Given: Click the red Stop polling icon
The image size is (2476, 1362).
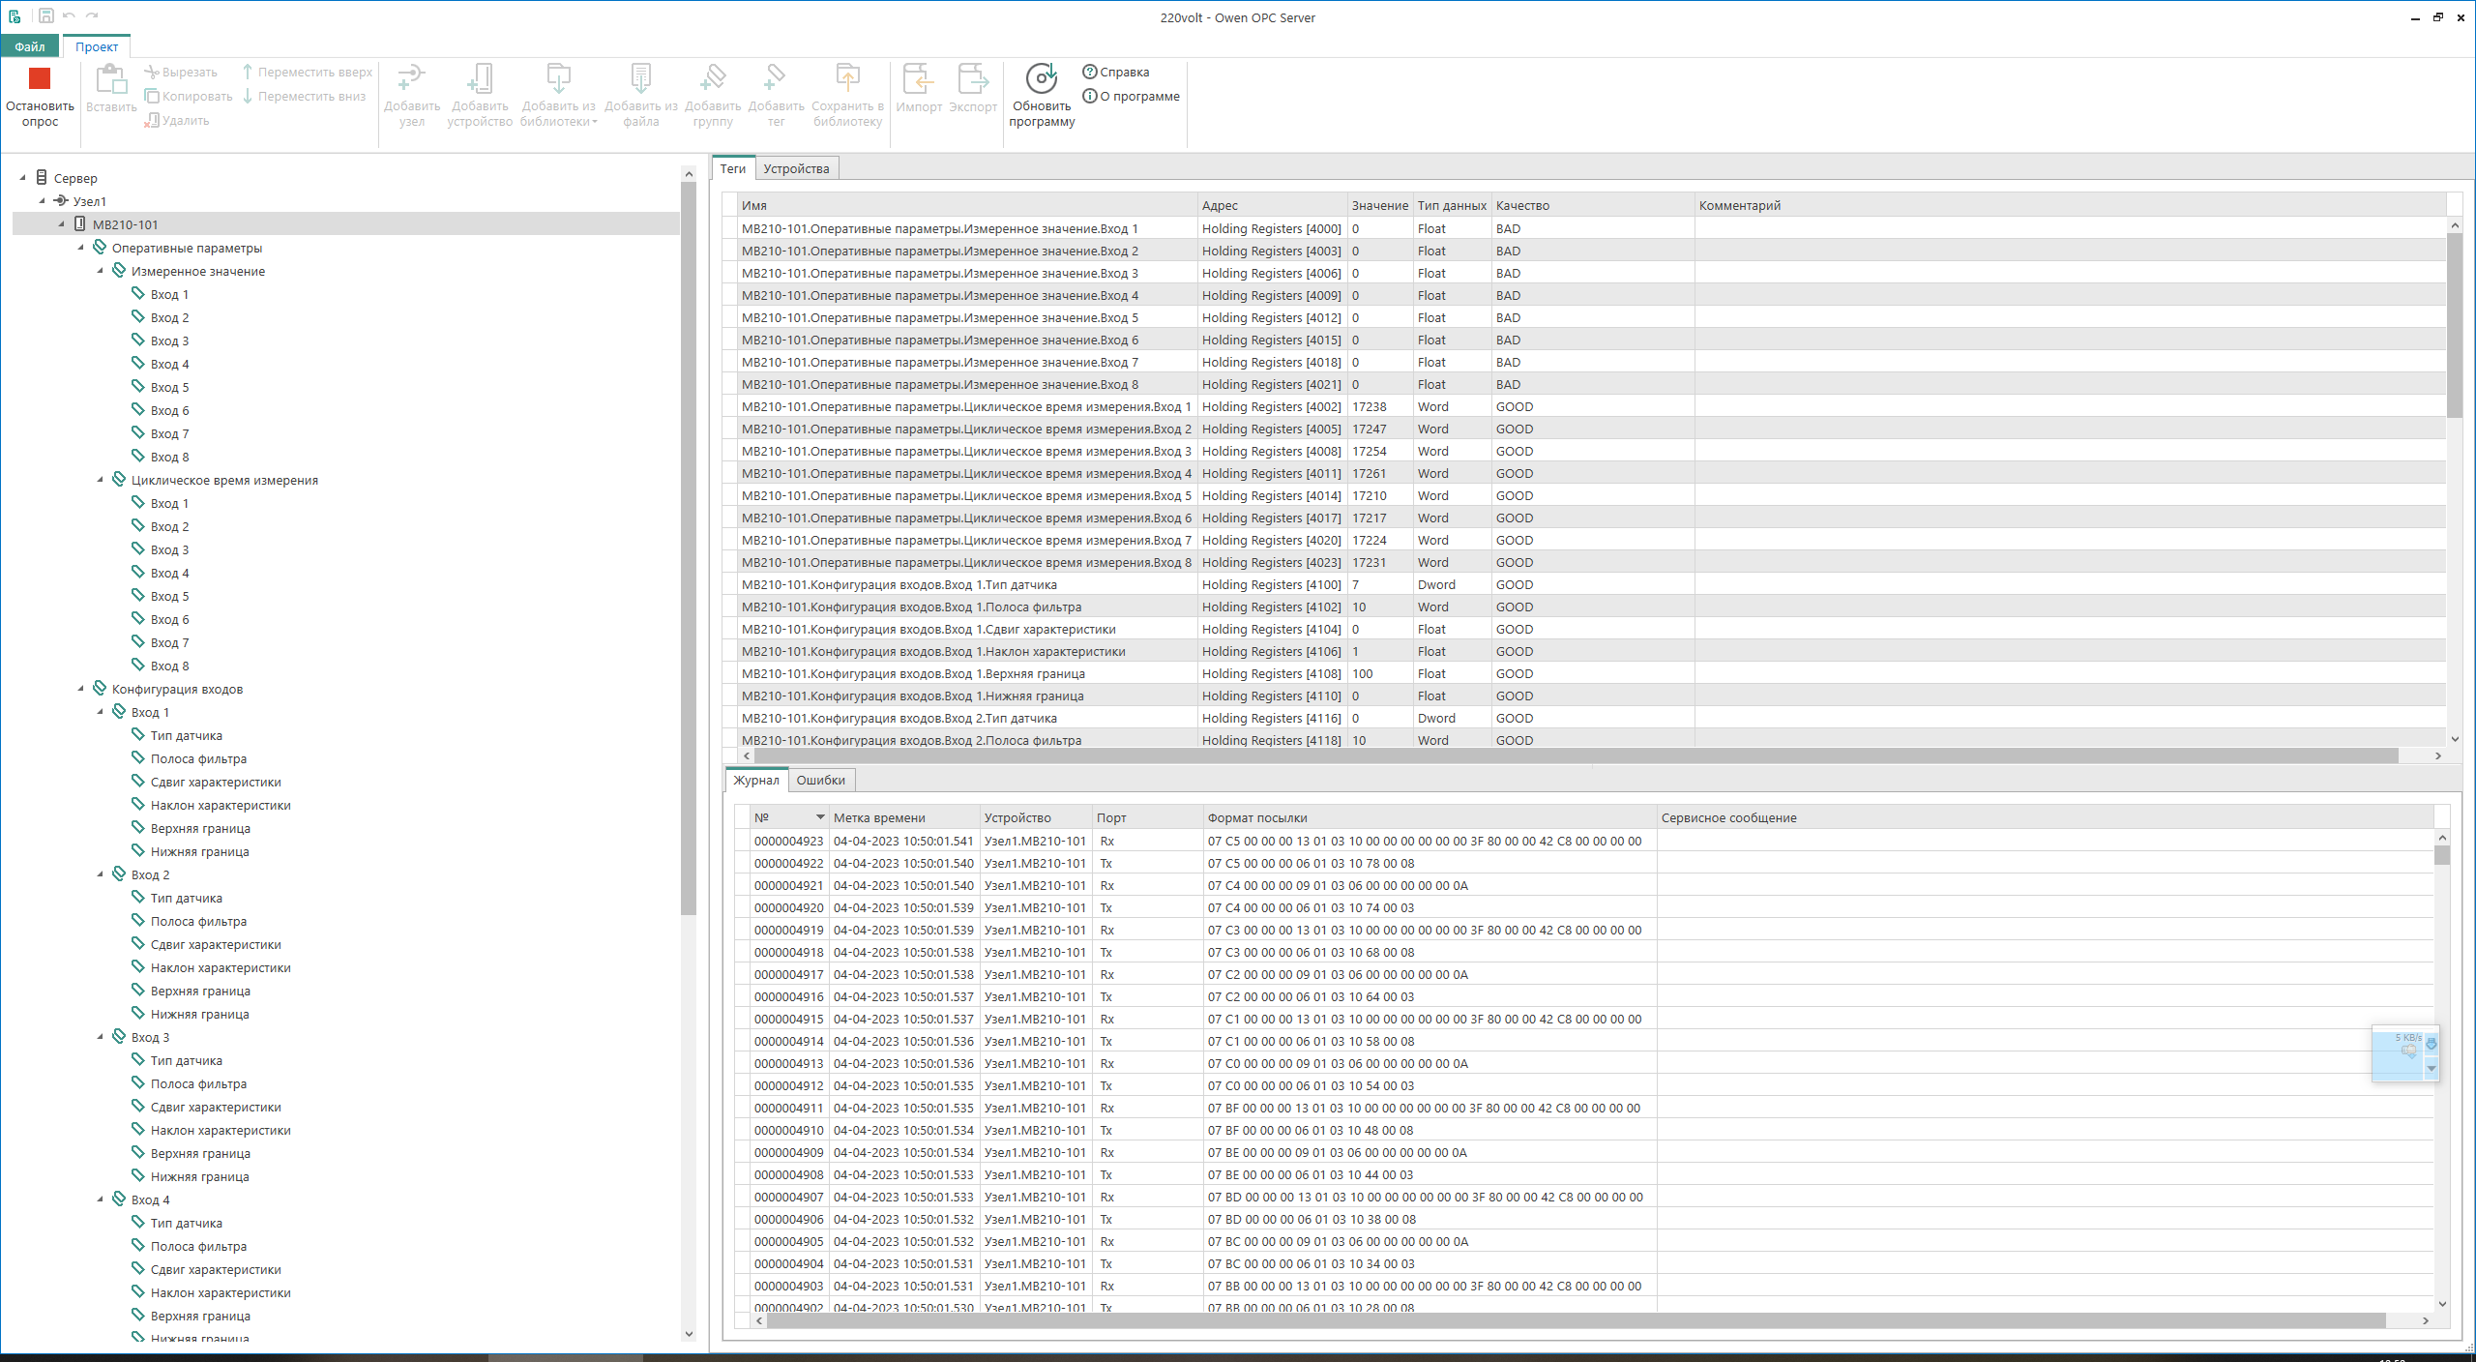Looking at the screenshot, I should 40,79.
